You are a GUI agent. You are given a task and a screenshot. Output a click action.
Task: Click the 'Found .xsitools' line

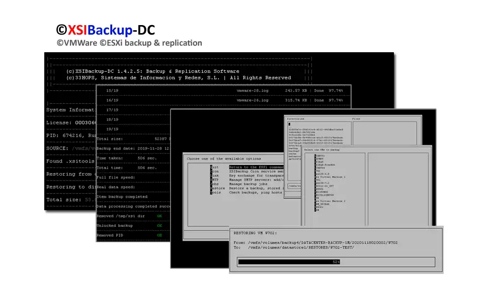coord(70,161)
